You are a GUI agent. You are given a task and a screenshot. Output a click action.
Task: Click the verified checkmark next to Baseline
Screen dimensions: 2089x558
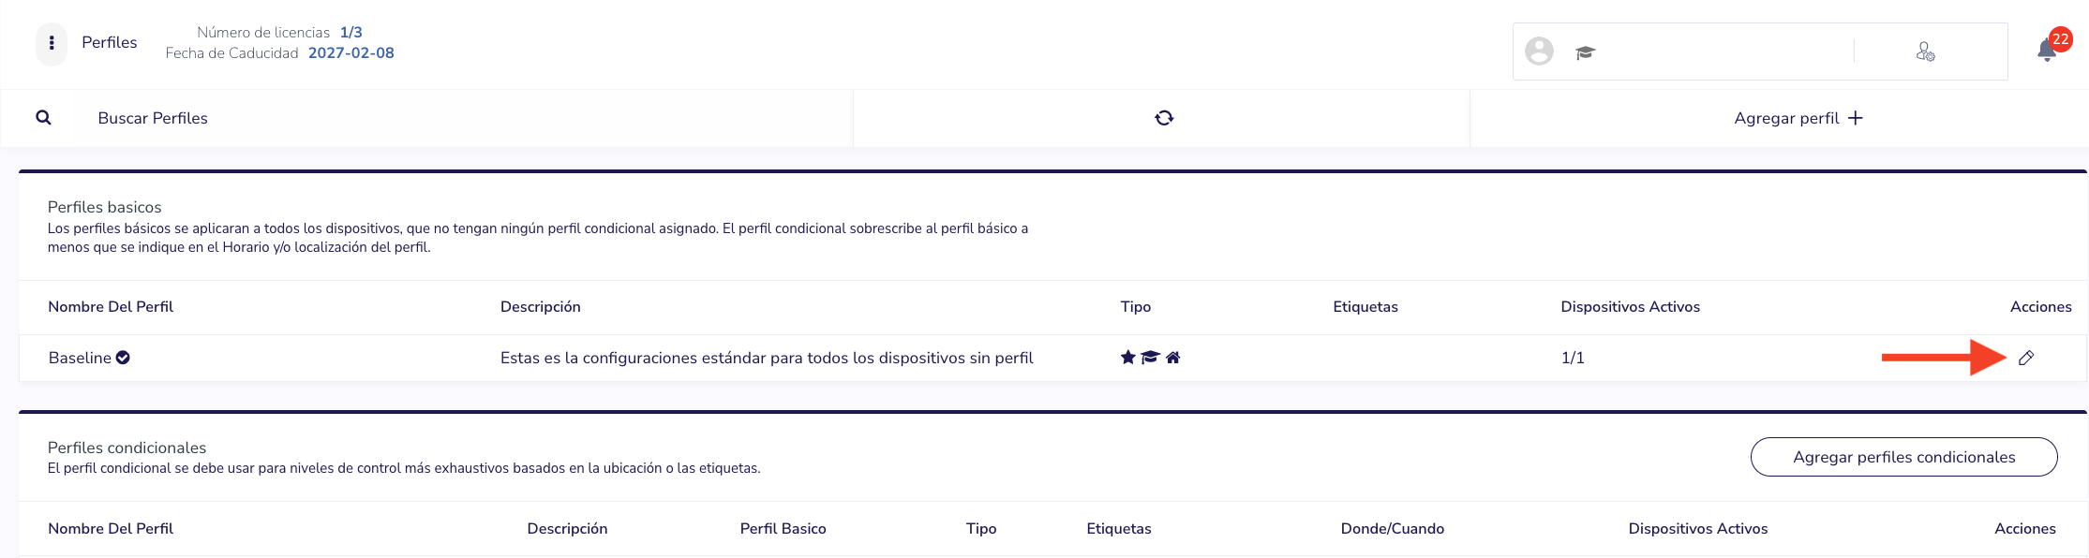click(123, 358)
